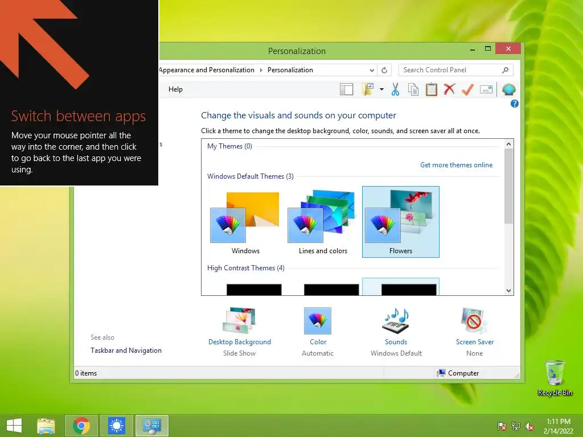Click the theme list scroll down arrow
583x437 pixels.
pos(508,291)
